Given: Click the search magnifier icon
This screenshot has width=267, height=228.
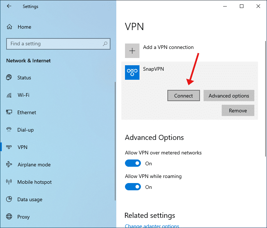Looking at the screenshot, I should (105, 44).
